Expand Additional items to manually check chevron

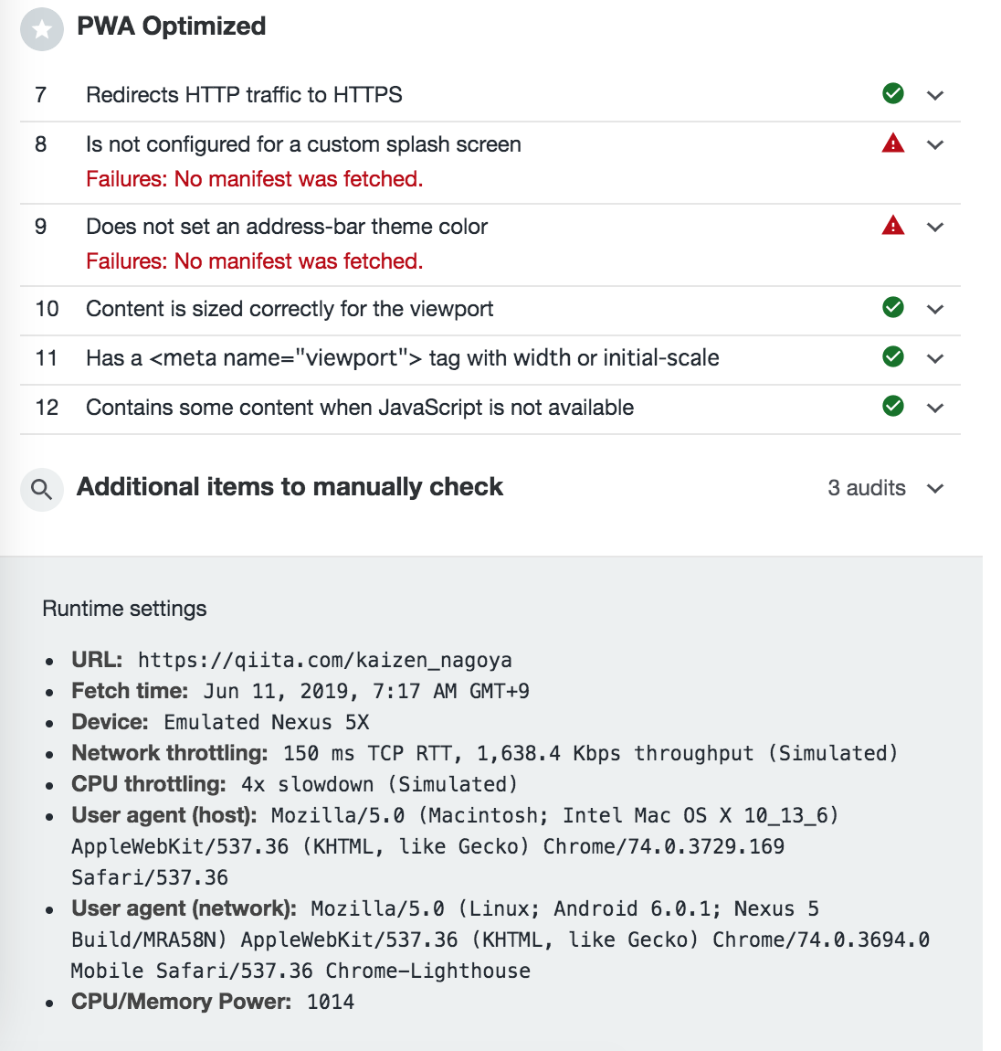tap(935, 488)
